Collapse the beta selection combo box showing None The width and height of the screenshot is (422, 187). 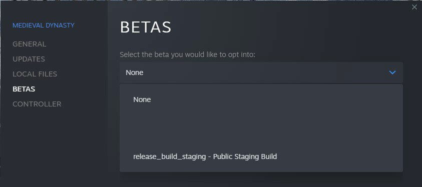(x=261, y=72)
